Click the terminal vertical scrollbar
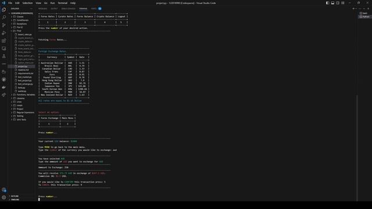 pyautogui.click(x=356, y=148)
